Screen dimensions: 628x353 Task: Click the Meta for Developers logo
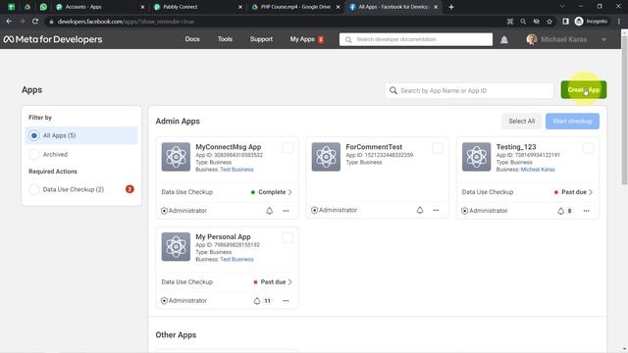tap(53, 39)
